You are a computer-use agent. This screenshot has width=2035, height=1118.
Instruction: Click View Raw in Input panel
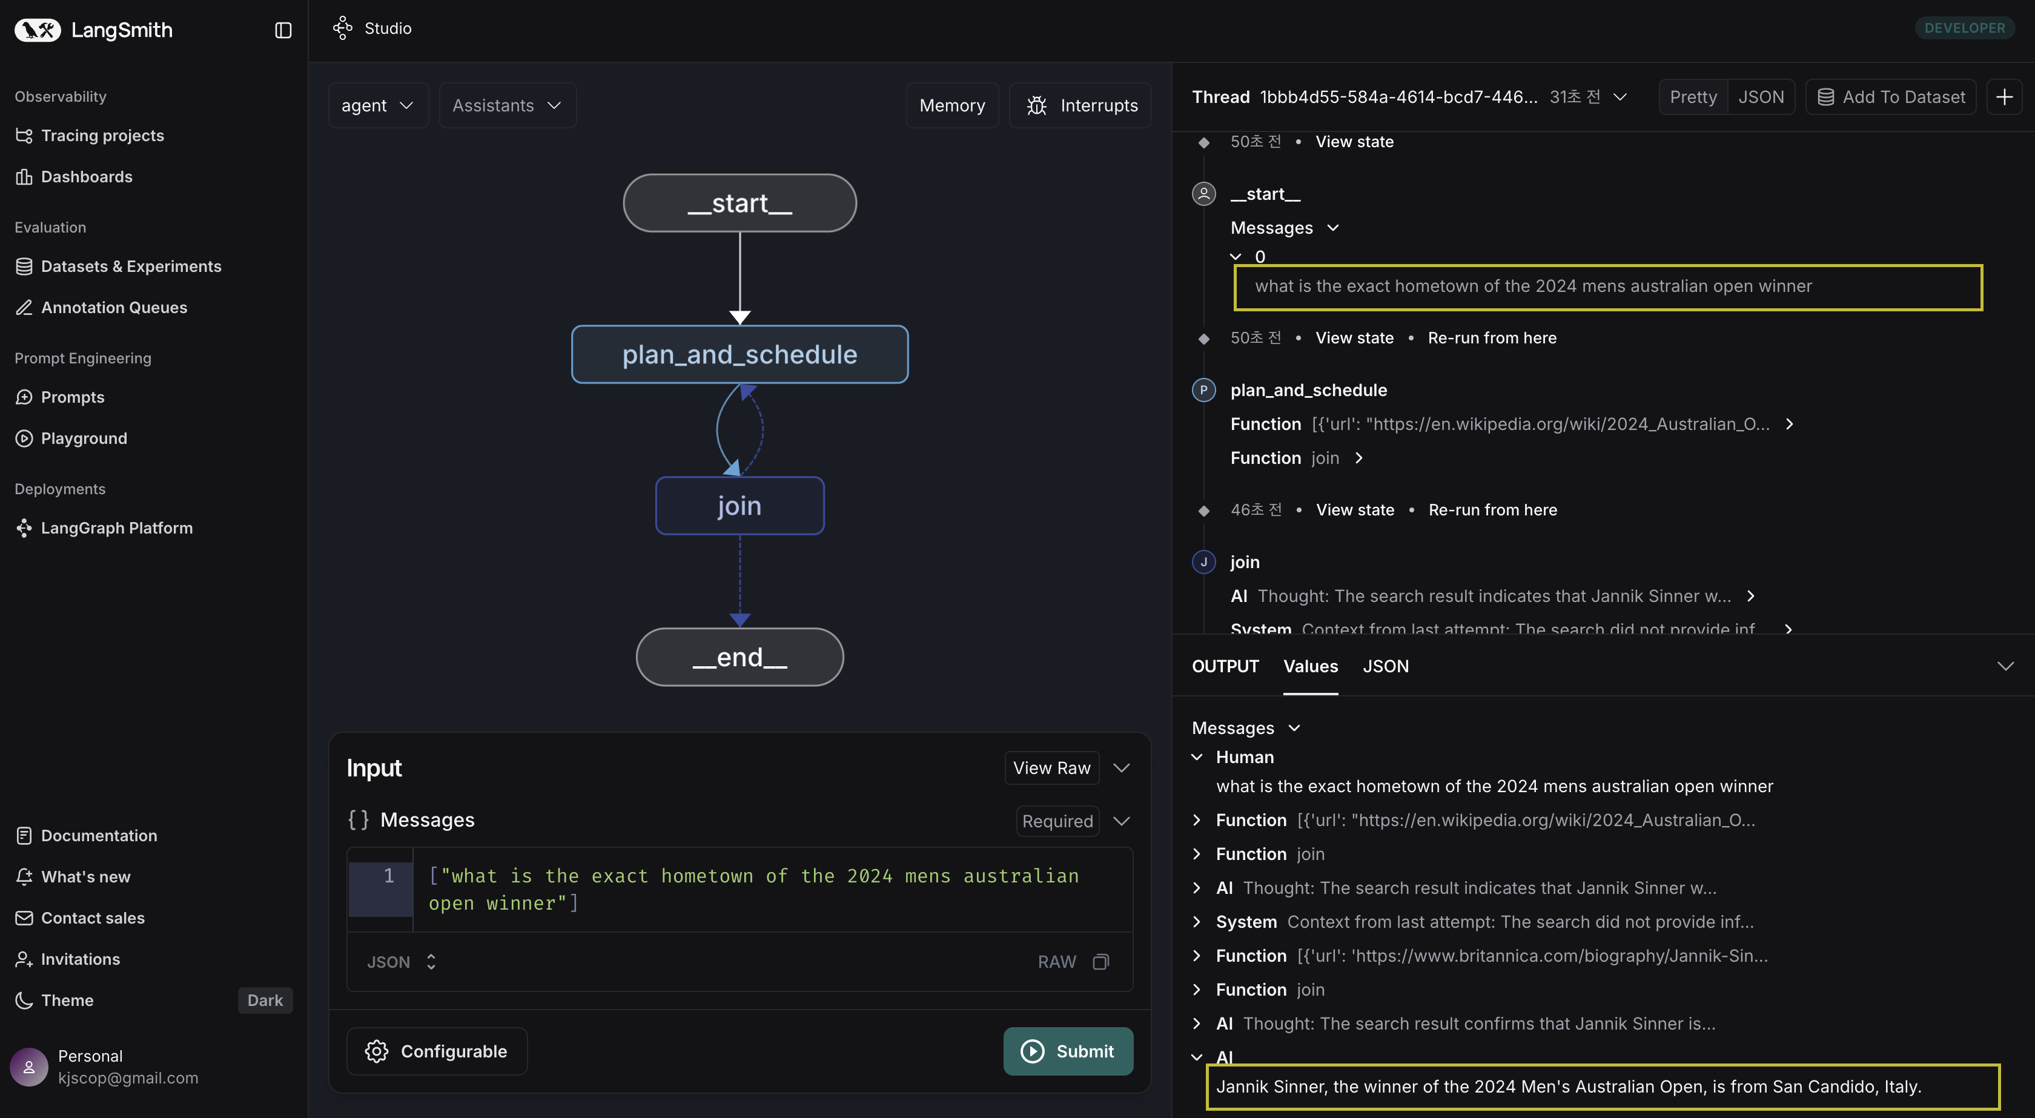1051,768
